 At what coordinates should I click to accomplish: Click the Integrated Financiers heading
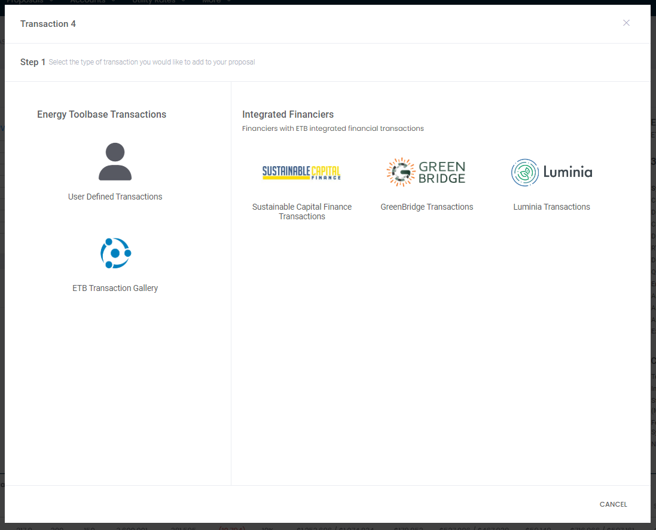[x=288, y=115]
